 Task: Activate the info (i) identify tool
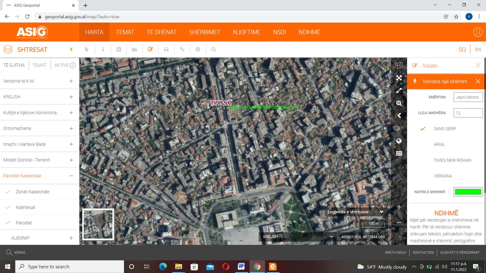click(x=103, y=50)
